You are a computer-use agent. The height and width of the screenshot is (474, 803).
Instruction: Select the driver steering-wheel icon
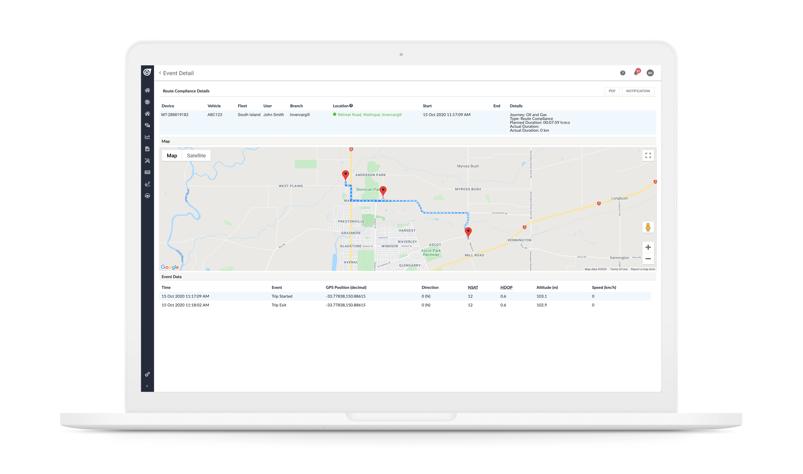[x=147, y=196]
